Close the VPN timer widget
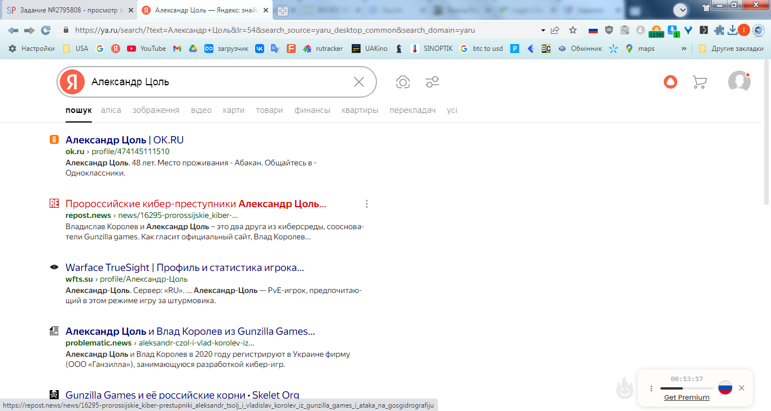The image size is (771, 411). [x=742, y=388]
